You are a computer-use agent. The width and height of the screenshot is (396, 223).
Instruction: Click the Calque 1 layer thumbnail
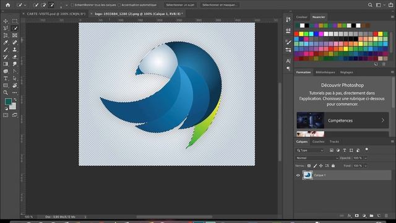click(x=308, y=175)
